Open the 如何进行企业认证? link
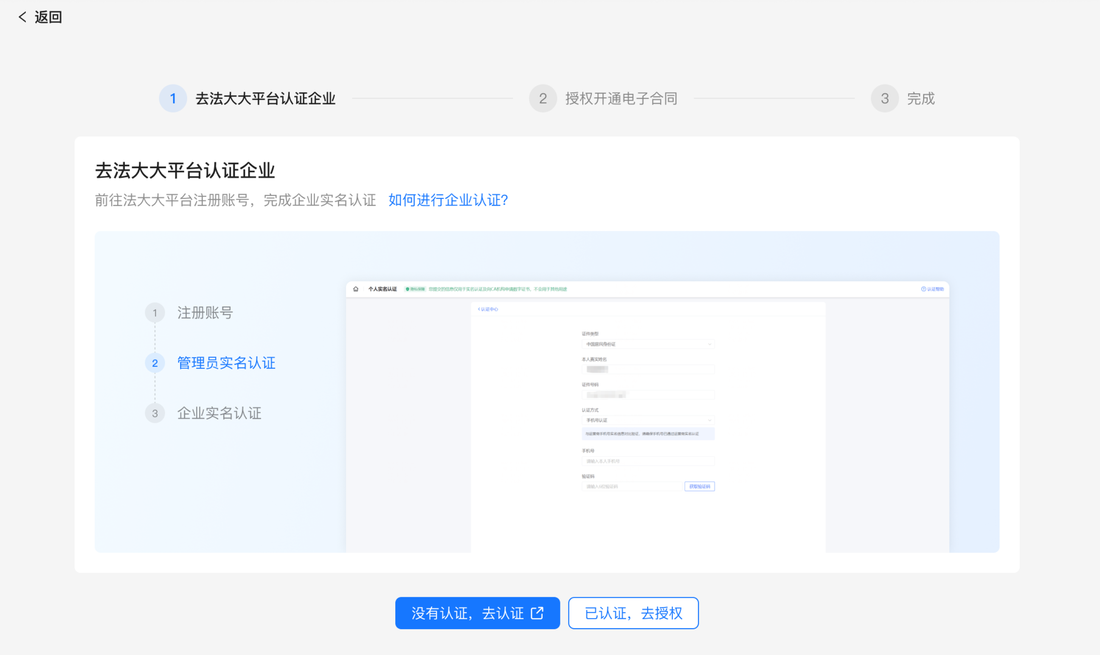Image resolution: width=1100 pixels, height=655 pixels. [x=447, y=200]
